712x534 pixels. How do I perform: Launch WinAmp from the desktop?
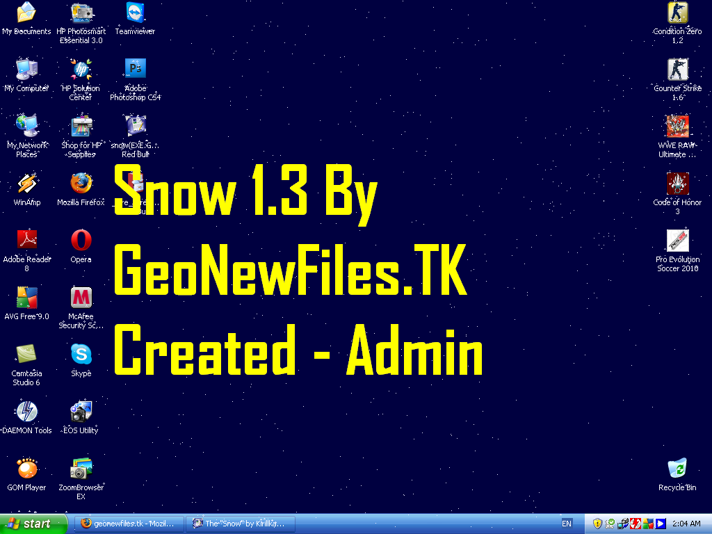click(x=26, y=184)
